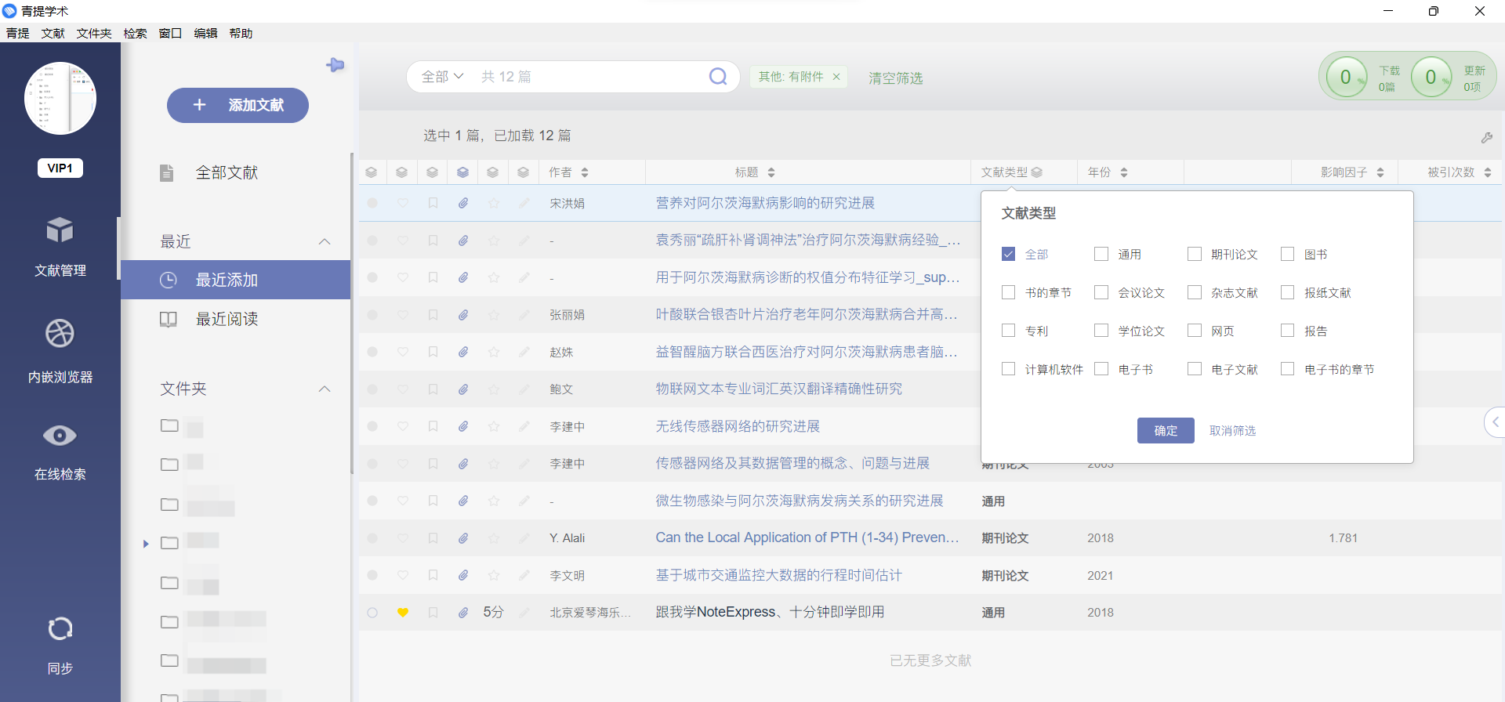The width and height of the screenshot is (1505, 702).
Task: Check the 网页 checkbox
Action: (1195, 331)
